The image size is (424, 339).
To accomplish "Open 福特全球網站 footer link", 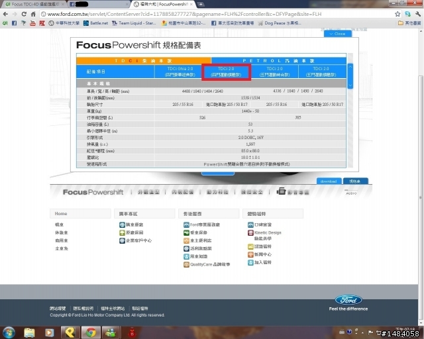I will click(x=113, y=308).
